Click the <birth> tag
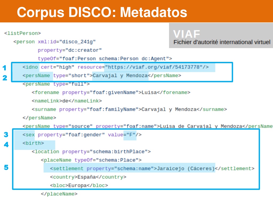 click(33, 143)
